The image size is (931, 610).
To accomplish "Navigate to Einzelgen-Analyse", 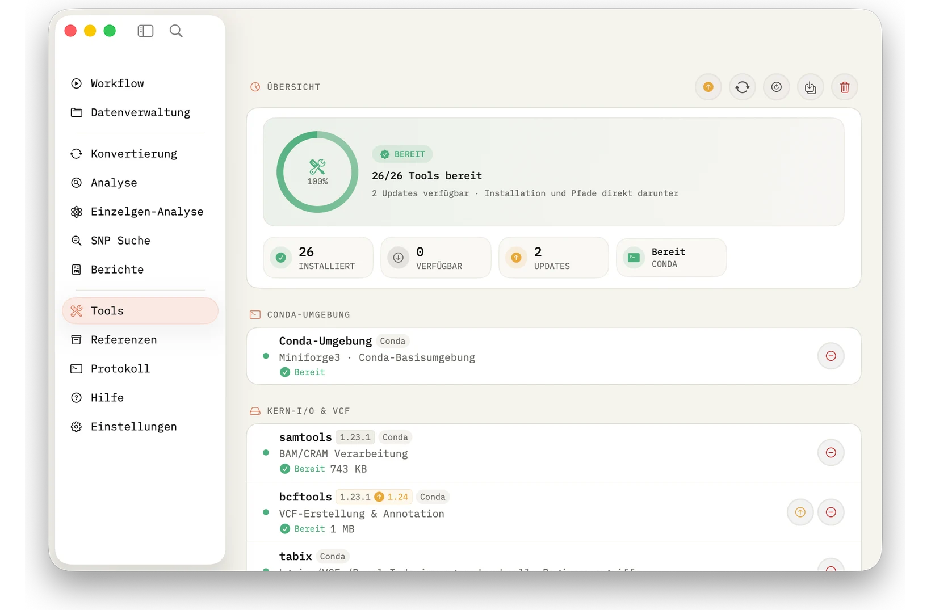I will (x=140, y=212).
